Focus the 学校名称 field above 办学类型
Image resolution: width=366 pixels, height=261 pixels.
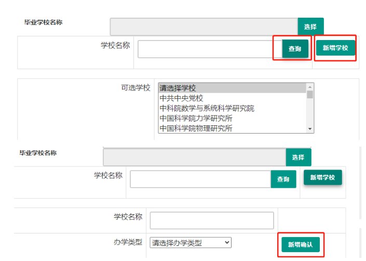[x=211, y=220]
